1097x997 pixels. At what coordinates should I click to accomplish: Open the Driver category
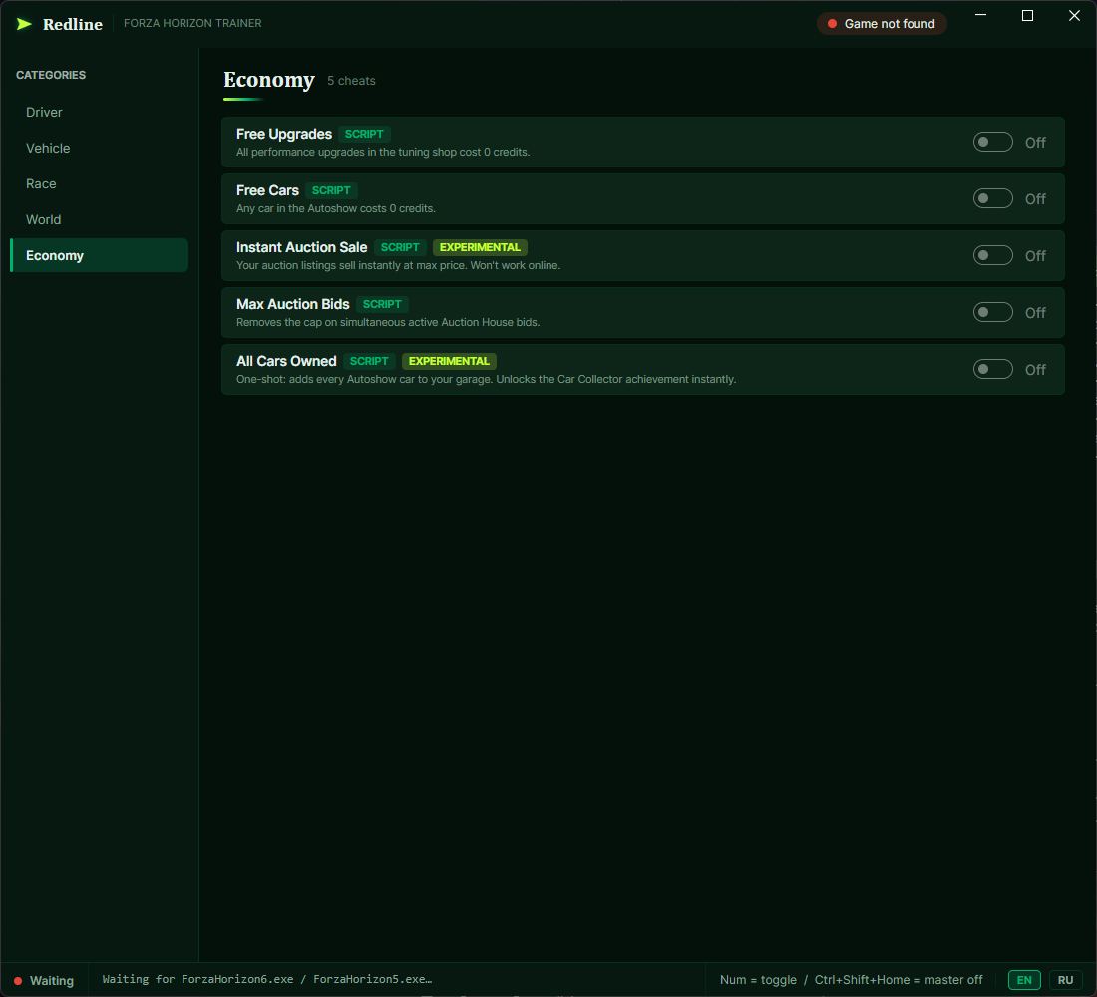tap(100, 112)
